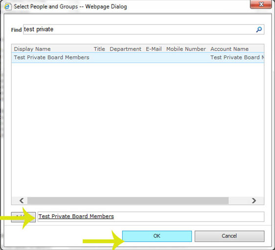Click the Account Name column header
This screenshot has width=275, height=250.
pos(229,49)
